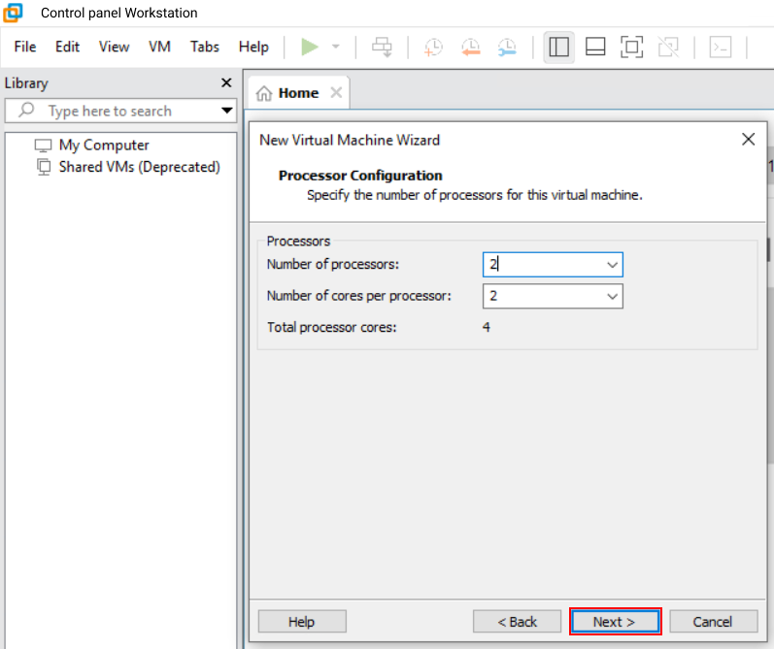The image size is (774, 649).
Task: Toggle the Show Library sidebar icon
Action: [x=558, y=47]
